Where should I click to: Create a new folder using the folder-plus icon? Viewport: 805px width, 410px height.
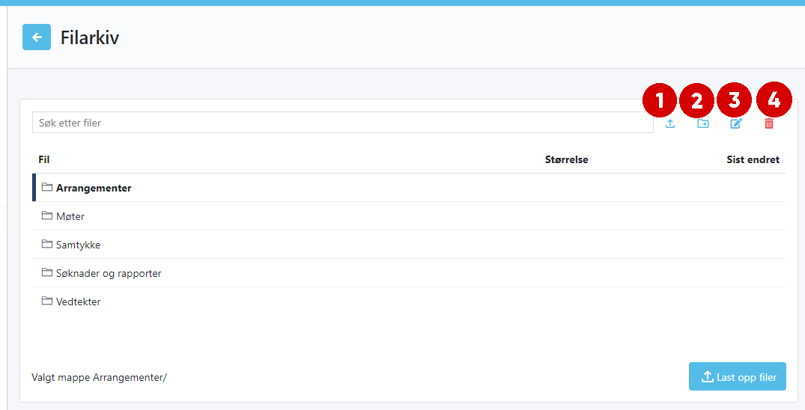702,124
